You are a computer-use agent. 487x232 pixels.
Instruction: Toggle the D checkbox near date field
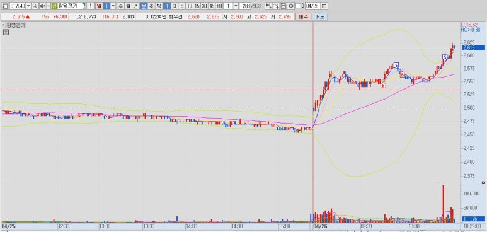click(298, 6)
